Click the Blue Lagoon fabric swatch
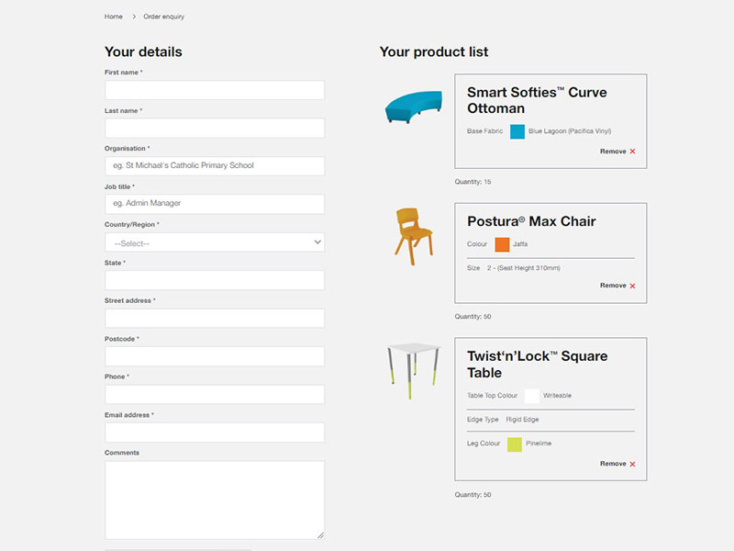This screenshot has width=734, height=551. coord(517,131)
